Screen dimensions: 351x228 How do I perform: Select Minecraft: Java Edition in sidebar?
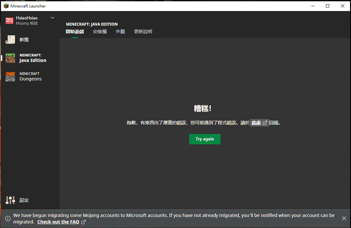coord(30,58)
